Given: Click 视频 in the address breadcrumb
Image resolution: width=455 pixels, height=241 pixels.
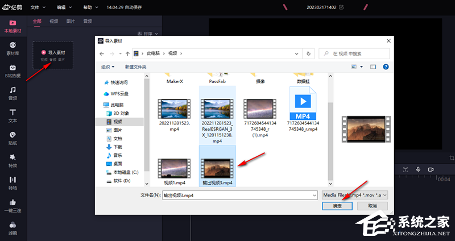Looking at the screenshot, I should (173, 53).
